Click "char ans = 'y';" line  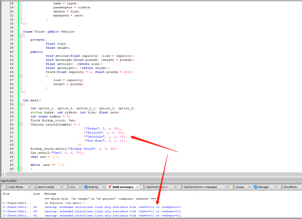pyautogui.click(x=45, y=157)
